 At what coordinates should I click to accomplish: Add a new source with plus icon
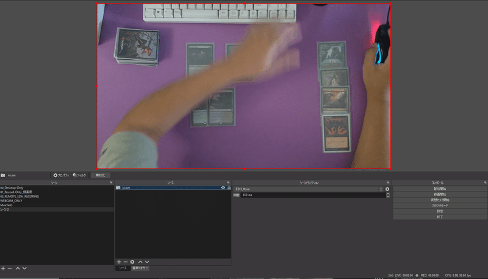click(119, 262)
